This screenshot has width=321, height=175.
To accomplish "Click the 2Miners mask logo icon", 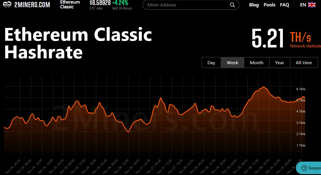I will (x=7, y=4).
